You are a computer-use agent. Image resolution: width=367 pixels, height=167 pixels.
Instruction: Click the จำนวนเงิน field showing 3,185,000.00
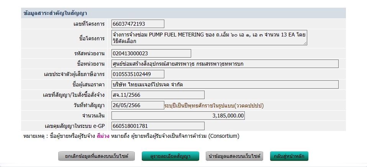coord(178,116)
